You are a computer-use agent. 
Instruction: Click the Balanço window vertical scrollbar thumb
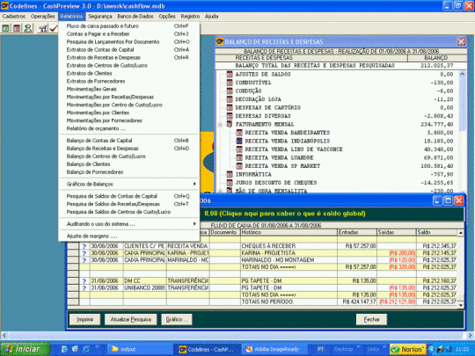tap(463, 105)
